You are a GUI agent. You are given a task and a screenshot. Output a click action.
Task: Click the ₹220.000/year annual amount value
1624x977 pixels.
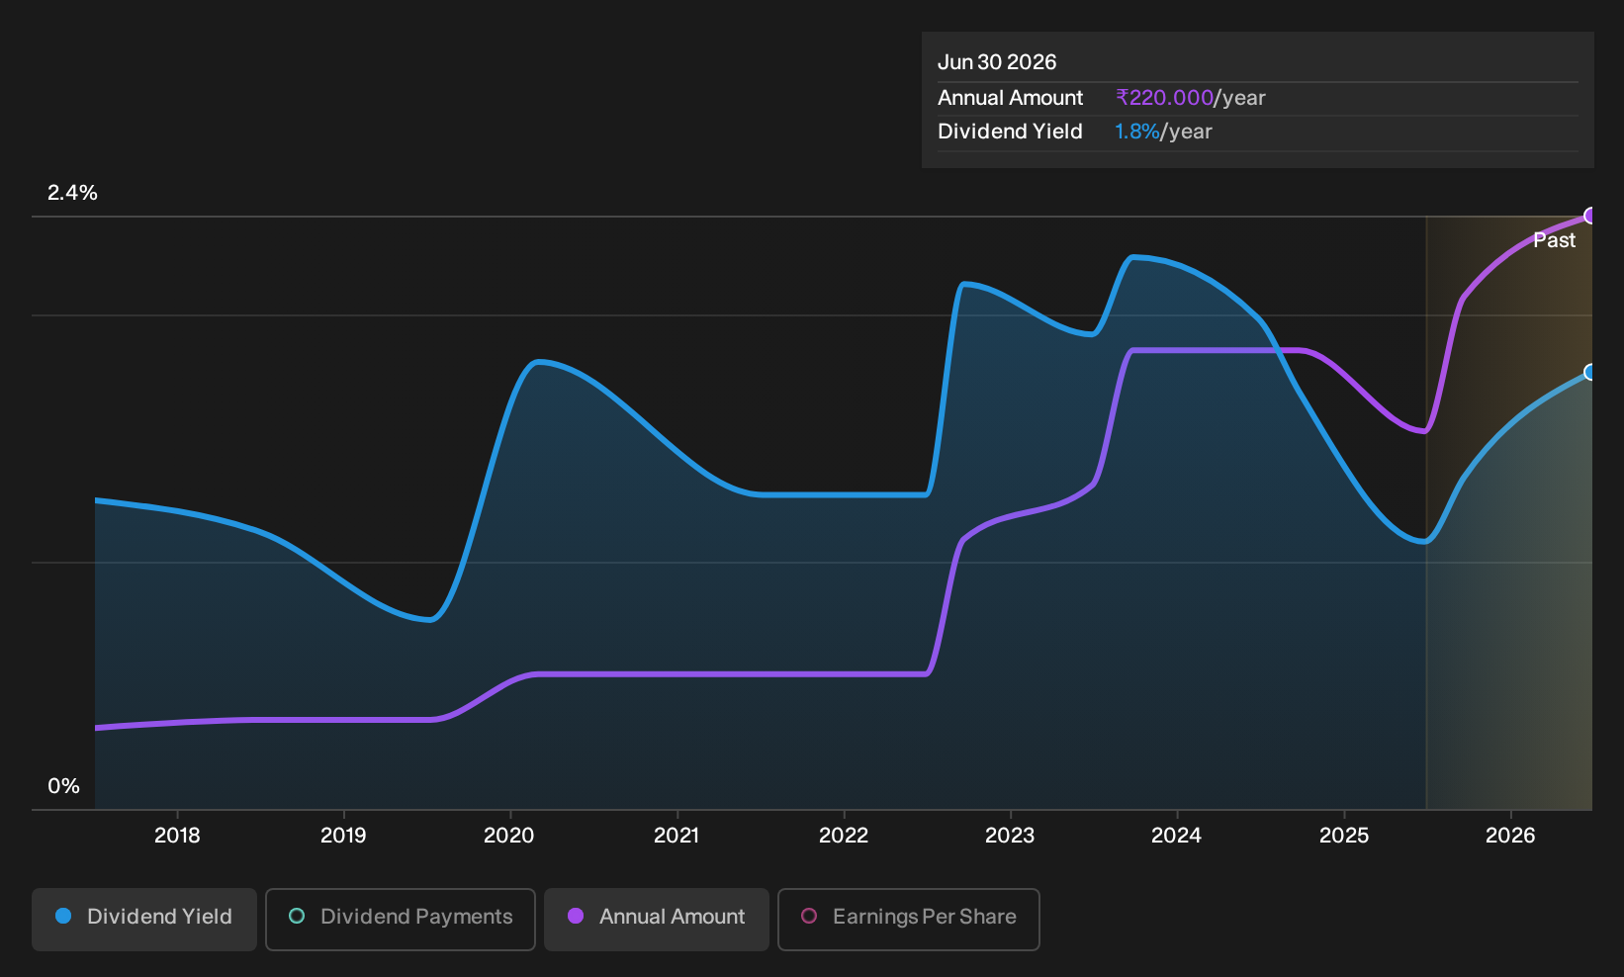tap(1191, 98)
